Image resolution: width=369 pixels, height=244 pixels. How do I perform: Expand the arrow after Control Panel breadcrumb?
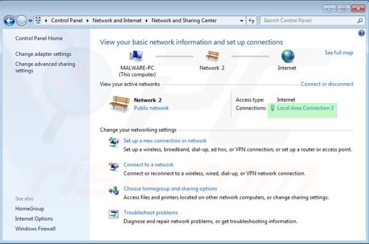coord(87,21)
